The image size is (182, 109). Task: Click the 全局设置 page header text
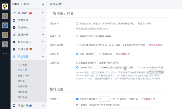[56, 4]
